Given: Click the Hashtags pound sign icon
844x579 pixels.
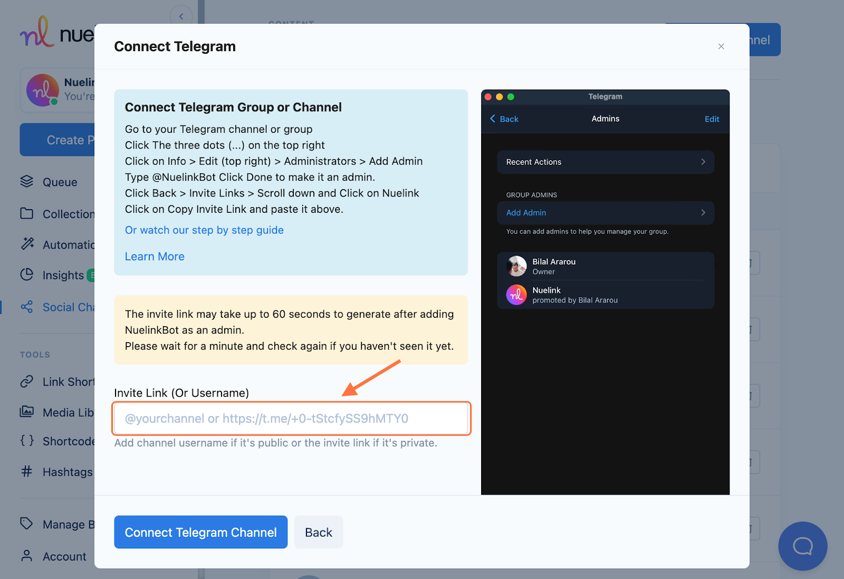Looking at the screenshot, I should (x=26, y=471).
